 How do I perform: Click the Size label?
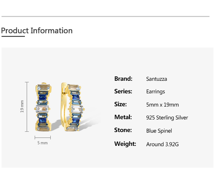tap(120, 104)
